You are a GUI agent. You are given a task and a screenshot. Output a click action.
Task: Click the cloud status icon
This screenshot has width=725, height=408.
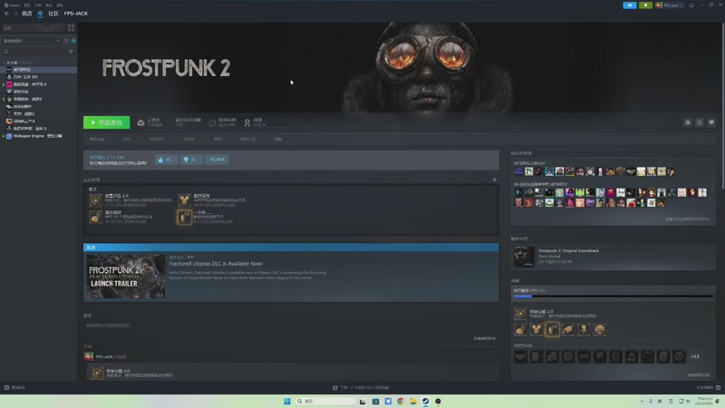(x=140, y=122)
